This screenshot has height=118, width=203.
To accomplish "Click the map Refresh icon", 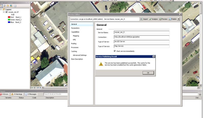I will [x=38, y=88].
